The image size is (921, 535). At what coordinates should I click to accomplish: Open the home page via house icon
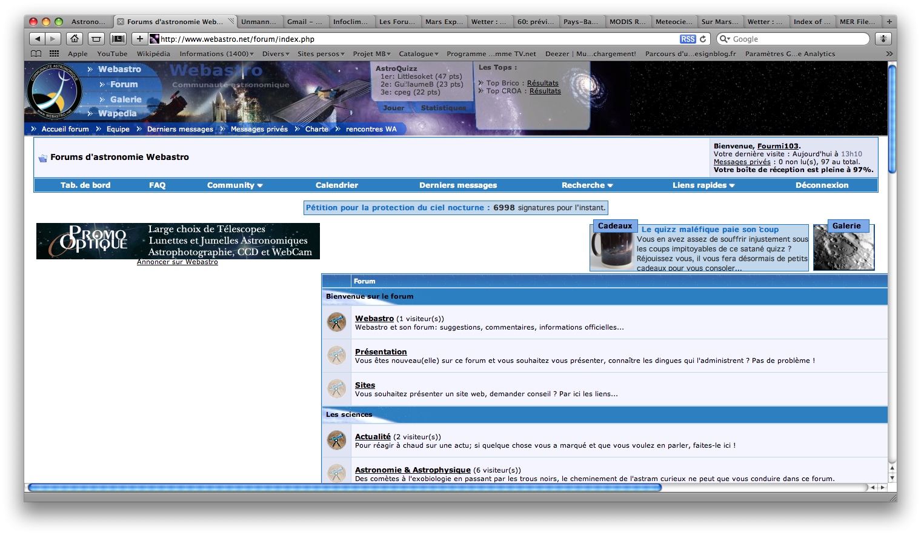pos(75,39)
